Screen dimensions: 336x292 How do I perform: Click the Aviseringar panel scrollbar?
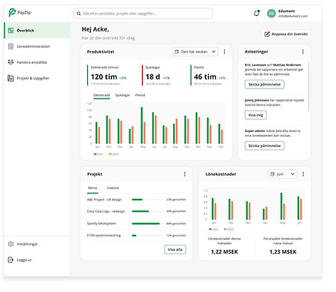click(309, 86)
